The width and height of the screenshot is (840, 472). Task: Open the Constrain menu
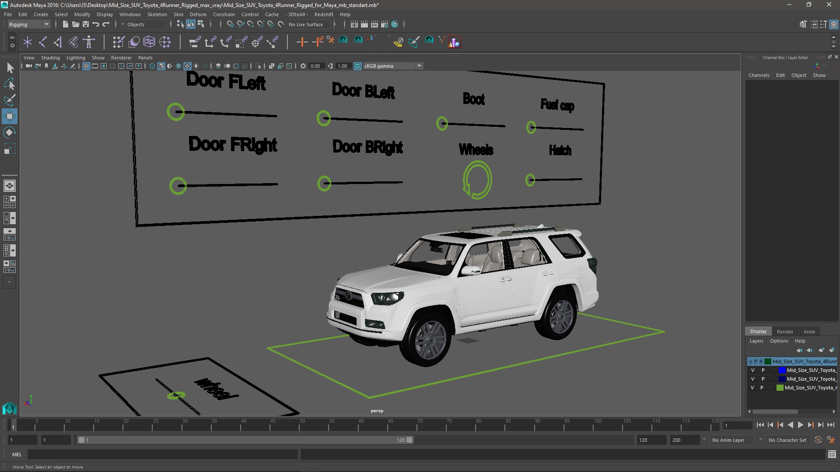click(x=224, y=14)
